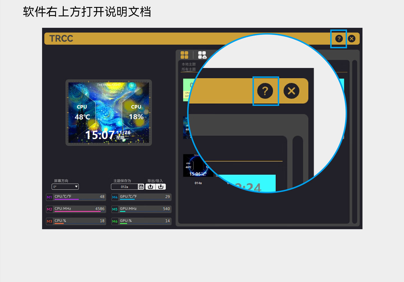Screen dimensions: 404x282
Task: Click the theme name field showing 012a
Action: pyautogui.click(x=125, y=187)
